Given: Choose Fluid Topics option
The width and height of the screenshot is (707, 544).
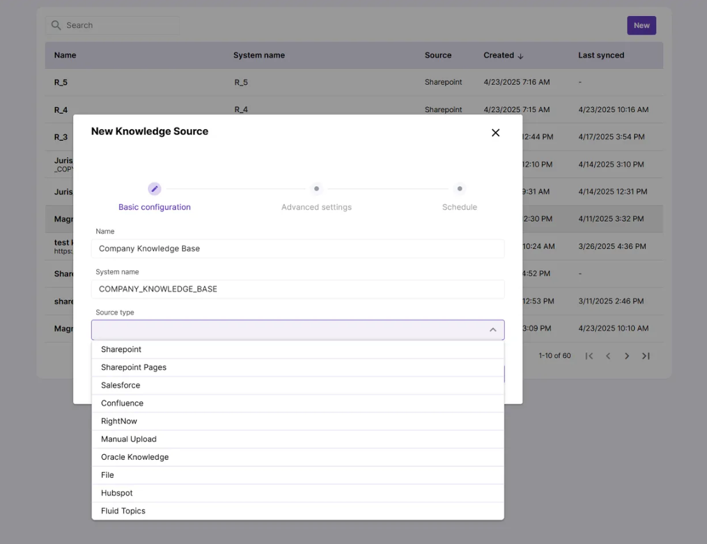Looking at the screenshot, I should 123,511.
